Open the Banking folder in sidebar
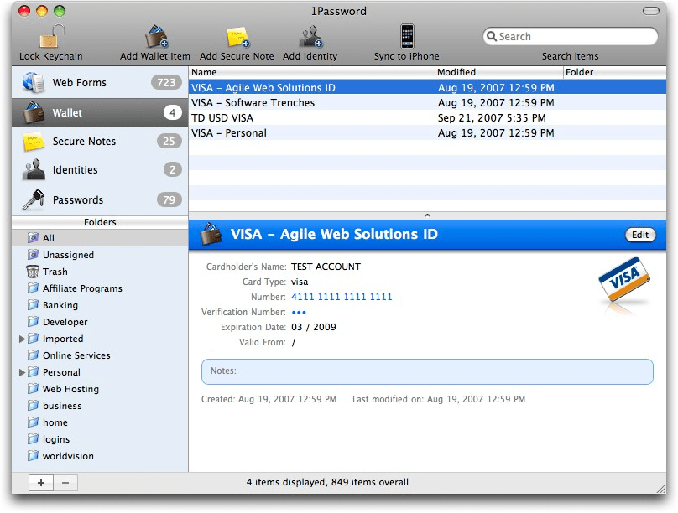This screenshot has height=513, width=678. click(60, 306)
